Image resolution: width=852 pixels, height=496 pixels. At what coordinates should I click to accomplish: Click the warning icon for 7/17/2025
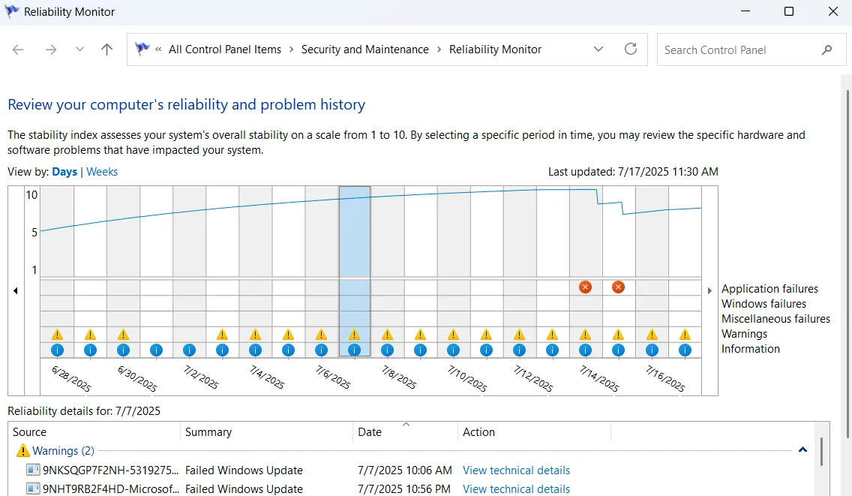(685, 335)
